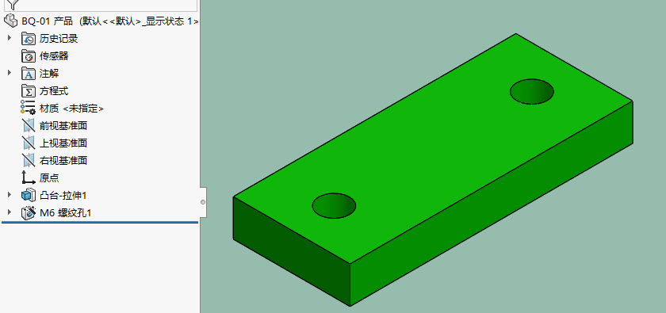Click the 材质 material icon
This screenshot has height=313, width=666.
point(28,108)
